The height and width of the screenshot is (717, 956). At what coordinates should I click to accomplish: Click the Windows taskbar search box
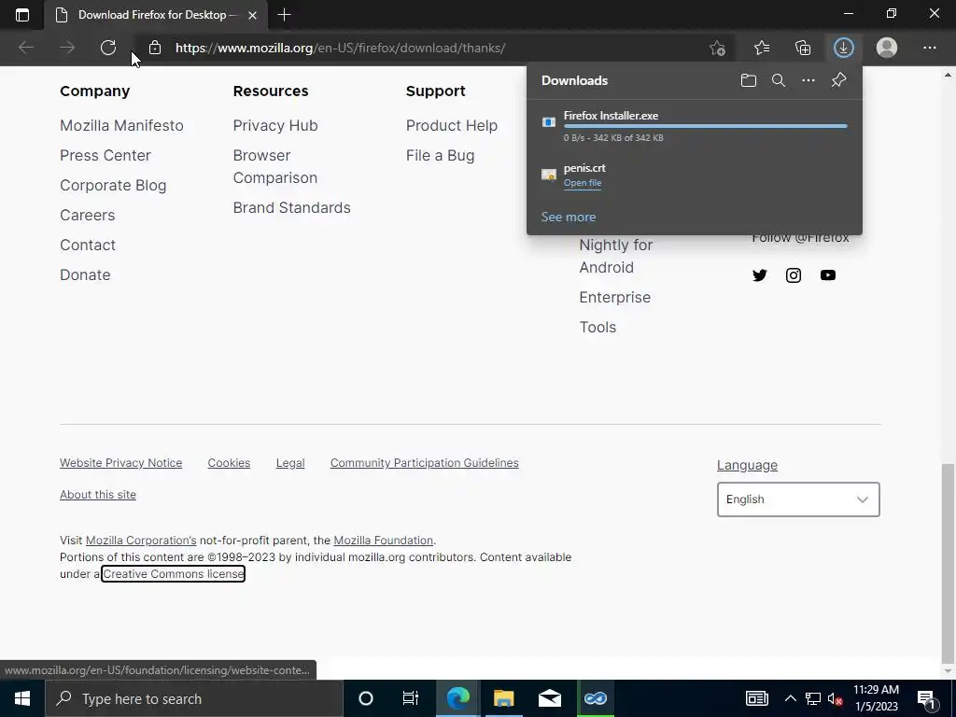click(194, 698)
